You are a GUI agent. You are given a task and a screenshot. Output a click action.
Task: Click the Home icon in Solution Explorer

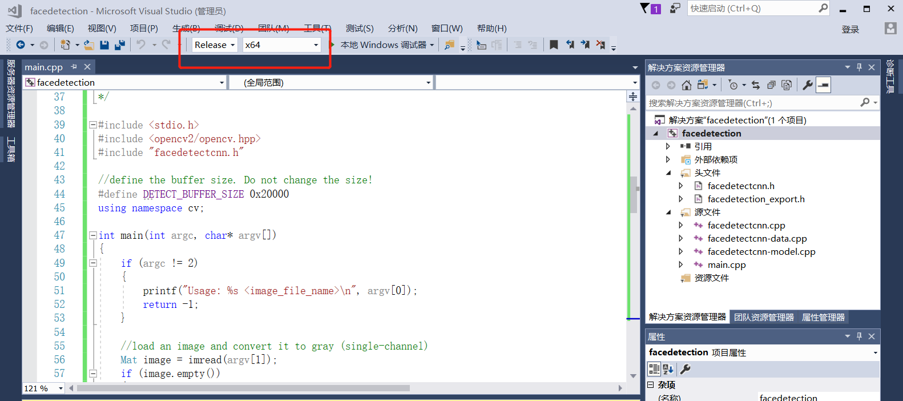click(x=687, y=85)
